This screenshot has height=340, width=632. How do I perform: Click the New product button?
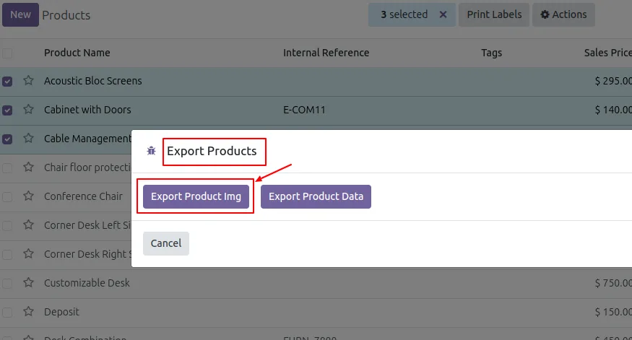(x=20, y=14)
